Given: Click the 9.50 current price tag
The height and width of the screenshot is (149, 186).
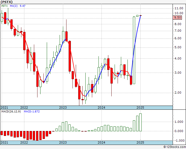Looking at the screenshot, I should pos(178,18).
